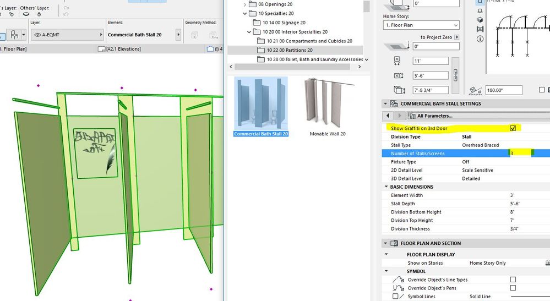Select the 10 14 00 Signage 20 folder
Screen dimensions: 550x301
tap(284, 23)
